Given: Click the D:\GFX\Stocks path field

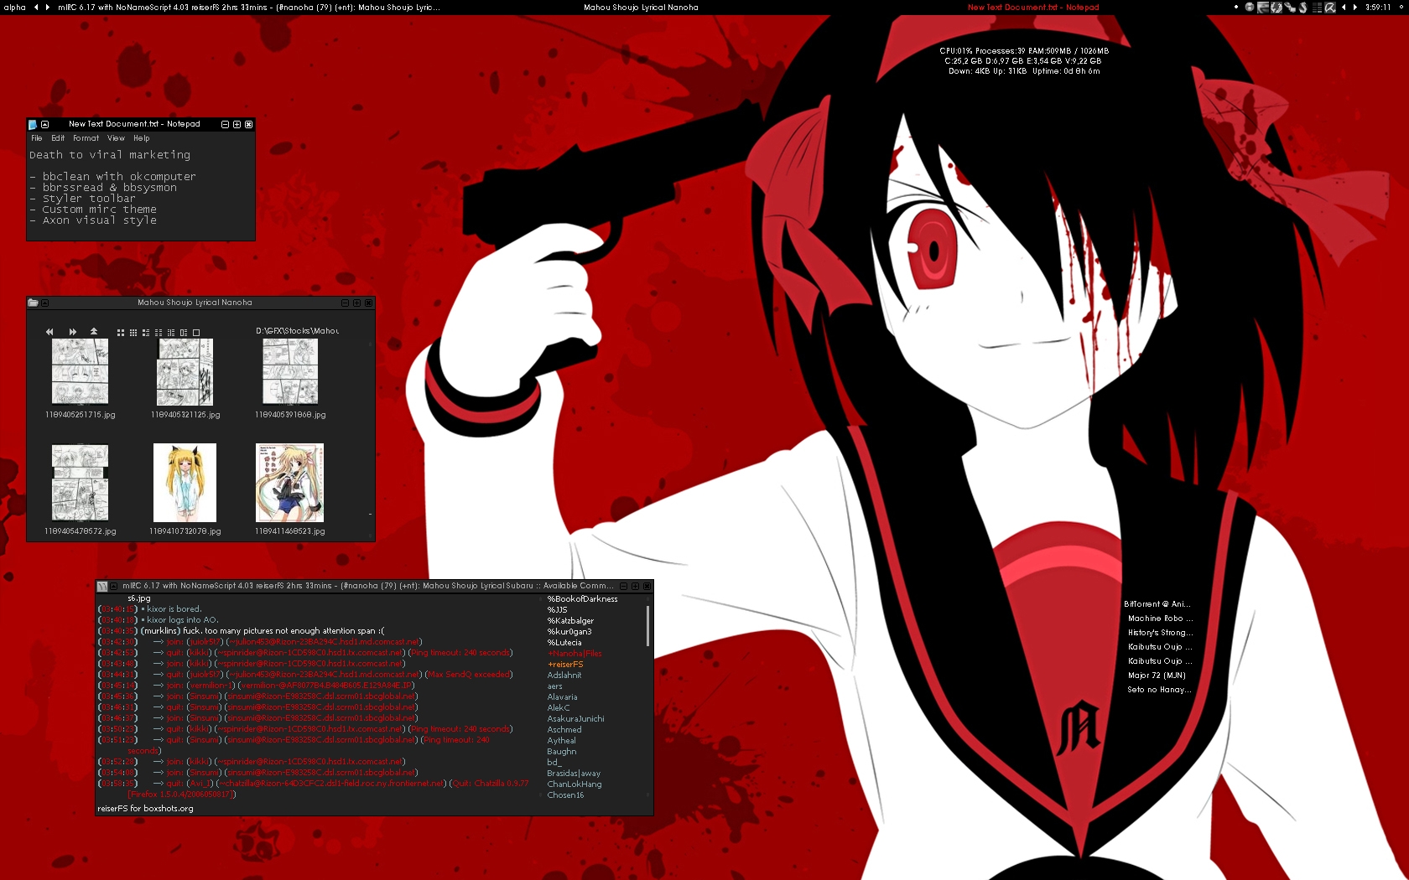Looking at the screenshot, I should pos(297,331).
